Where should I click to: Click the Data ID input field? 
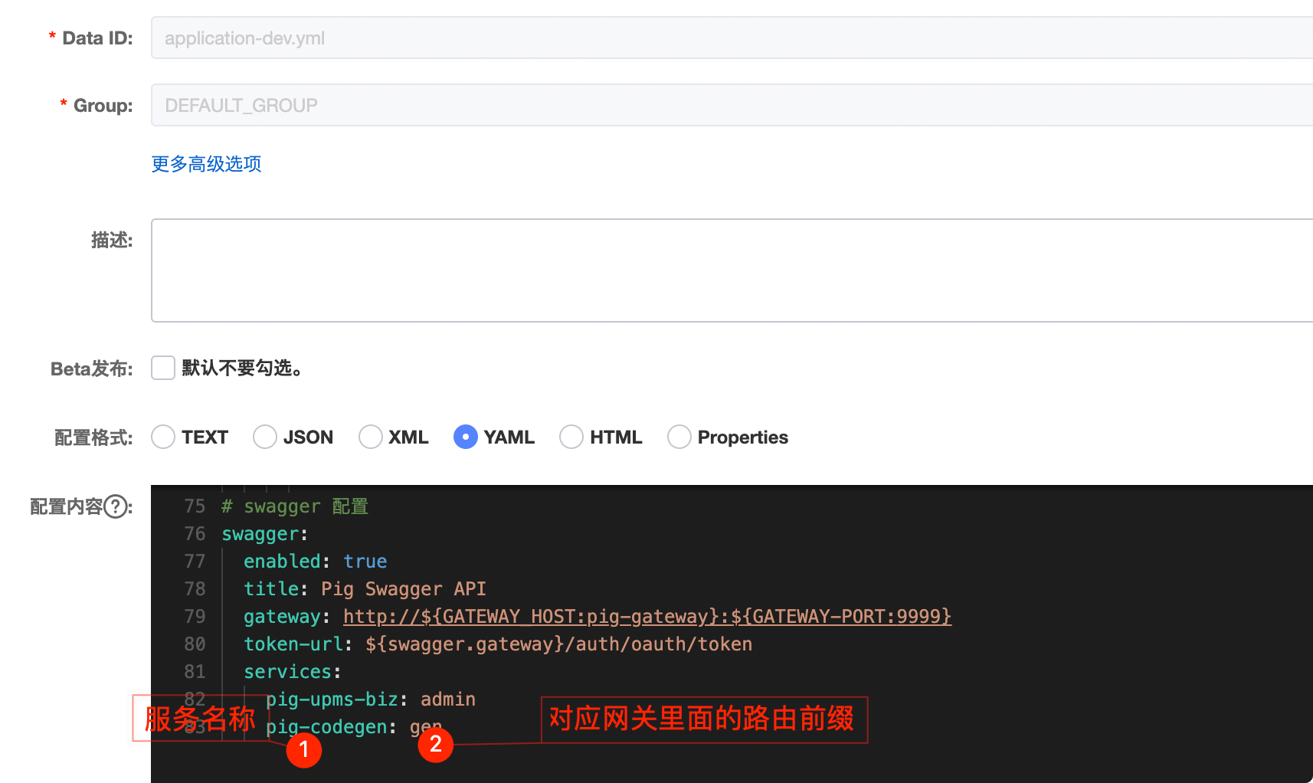(x=732, y=38)
